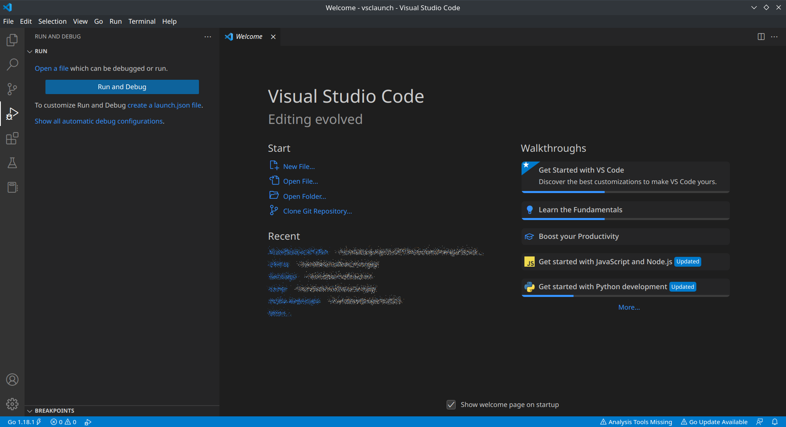Viewport: 786px width, 427px height.
Task: Split the editor using the top-right icon
Action: tap(761, 36)
